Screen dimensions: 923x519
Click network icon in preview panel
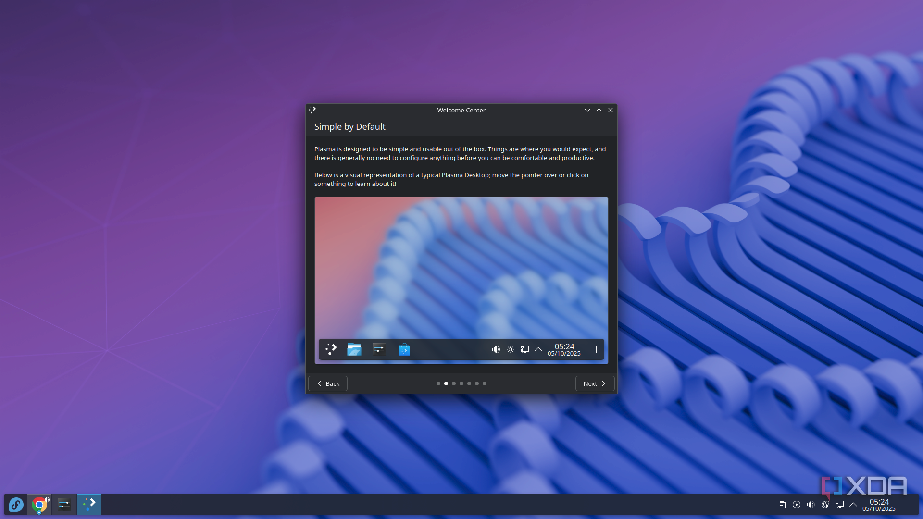click(x=525, y=349)
